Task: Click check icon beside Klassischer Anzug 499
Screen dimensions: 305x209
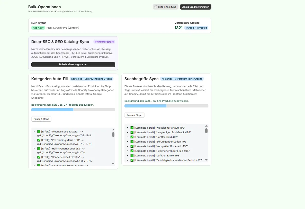Action: point(132,128)
